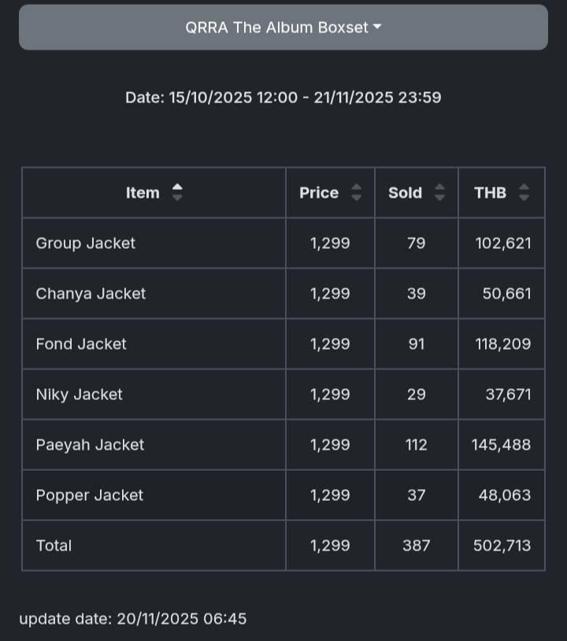Click the sort arrows beside THB header
Viewport: 567px width, 641px height.
point(524,192)
